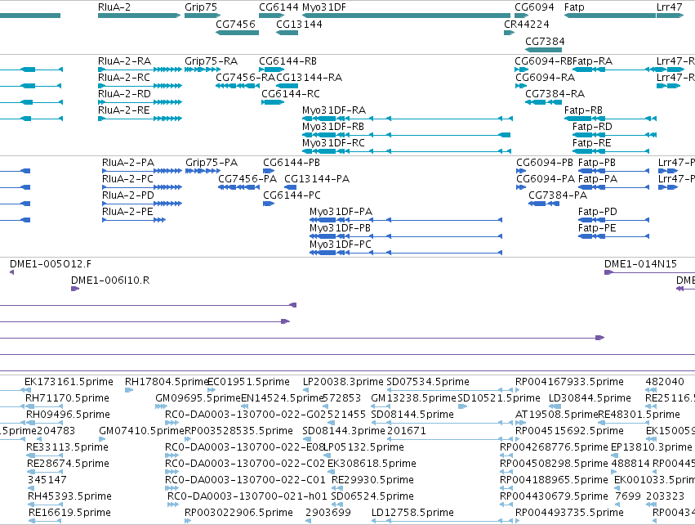
Task: Open the CG7456-RA transcript label
Action: click(x=246, y=78)
